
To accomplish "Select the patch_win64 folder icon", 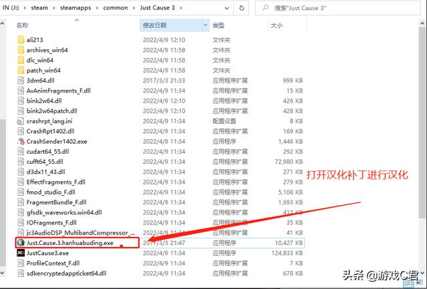I will tap(21, 70).
